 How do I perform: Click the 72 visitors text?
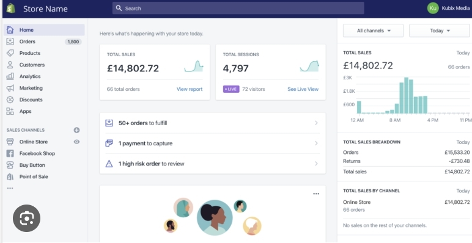[254, 89]
